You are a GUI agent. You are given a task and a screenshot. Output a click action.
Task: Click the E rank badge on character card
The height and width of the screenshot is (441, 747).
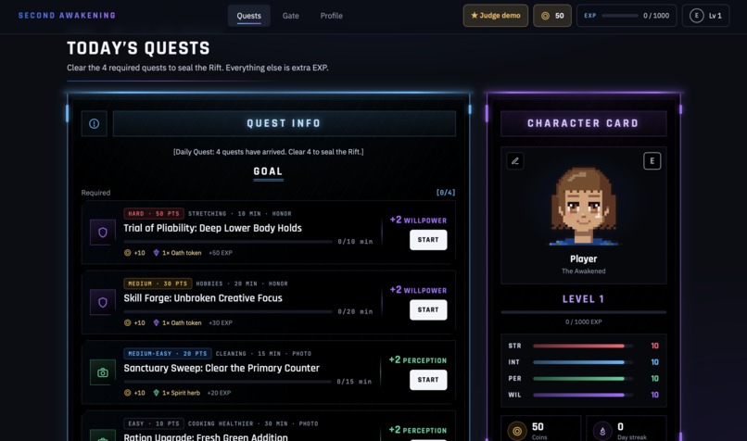[x=652, y=161]
